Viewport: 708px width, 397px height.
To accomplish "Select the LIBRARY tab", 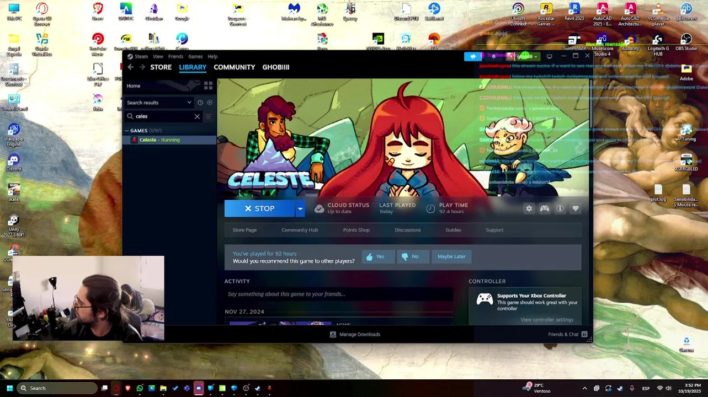I will (x=193, y=67).
